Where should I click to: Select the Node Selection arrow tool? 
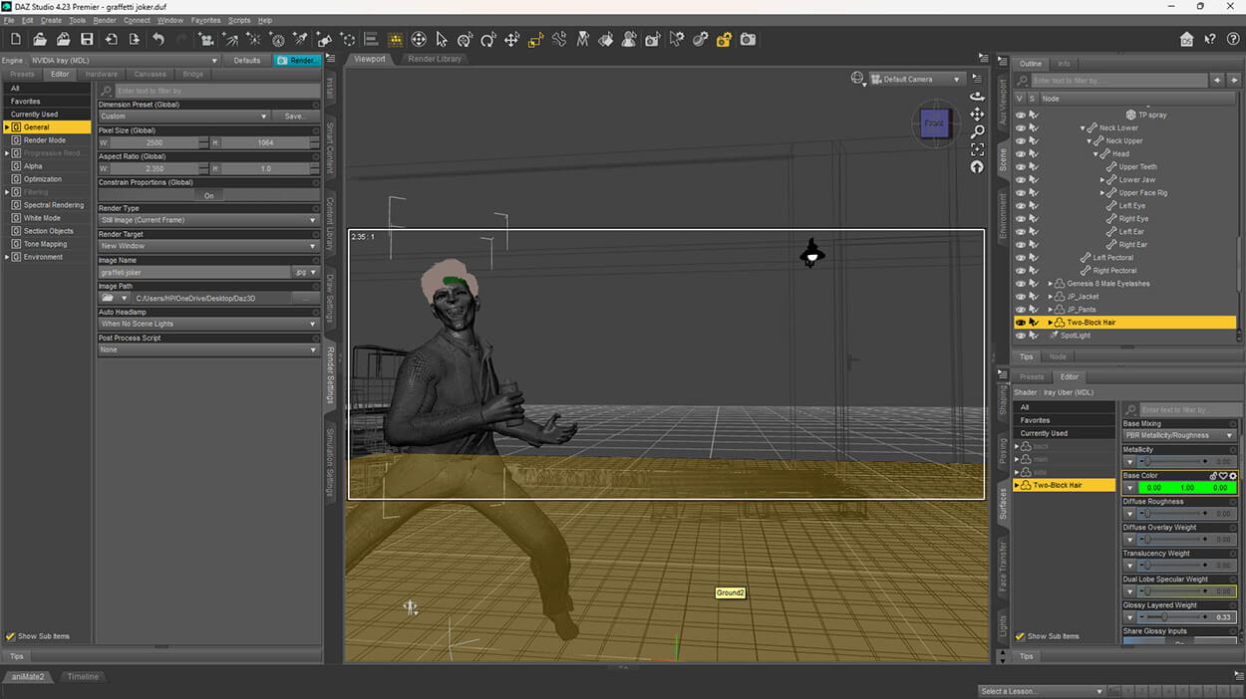click(442, 40)
